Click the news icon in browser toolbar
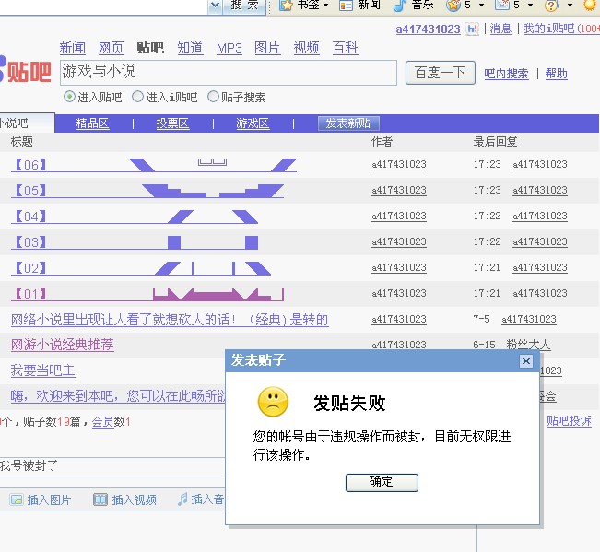Screen dimensions: 600x552 click(346, 5)
